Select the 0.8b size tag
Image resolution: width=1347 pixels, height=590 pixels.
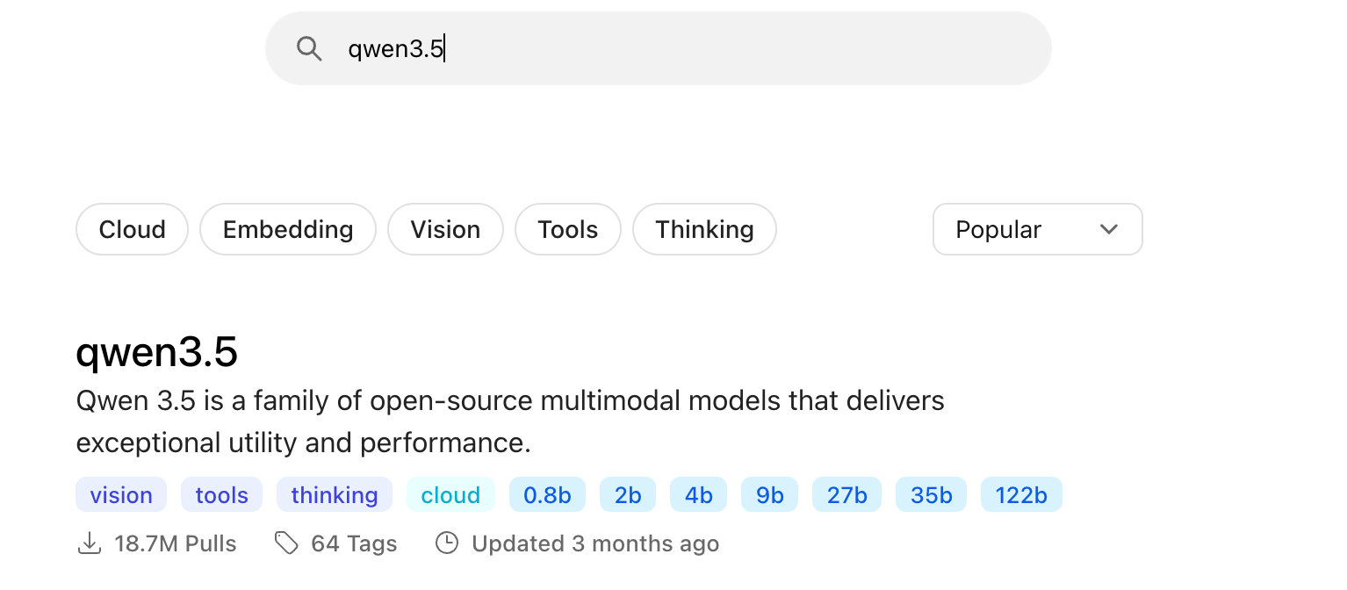pos(547,495)
